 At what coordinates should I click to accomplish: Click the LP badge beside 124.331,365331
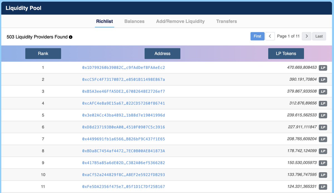[323, 187]
